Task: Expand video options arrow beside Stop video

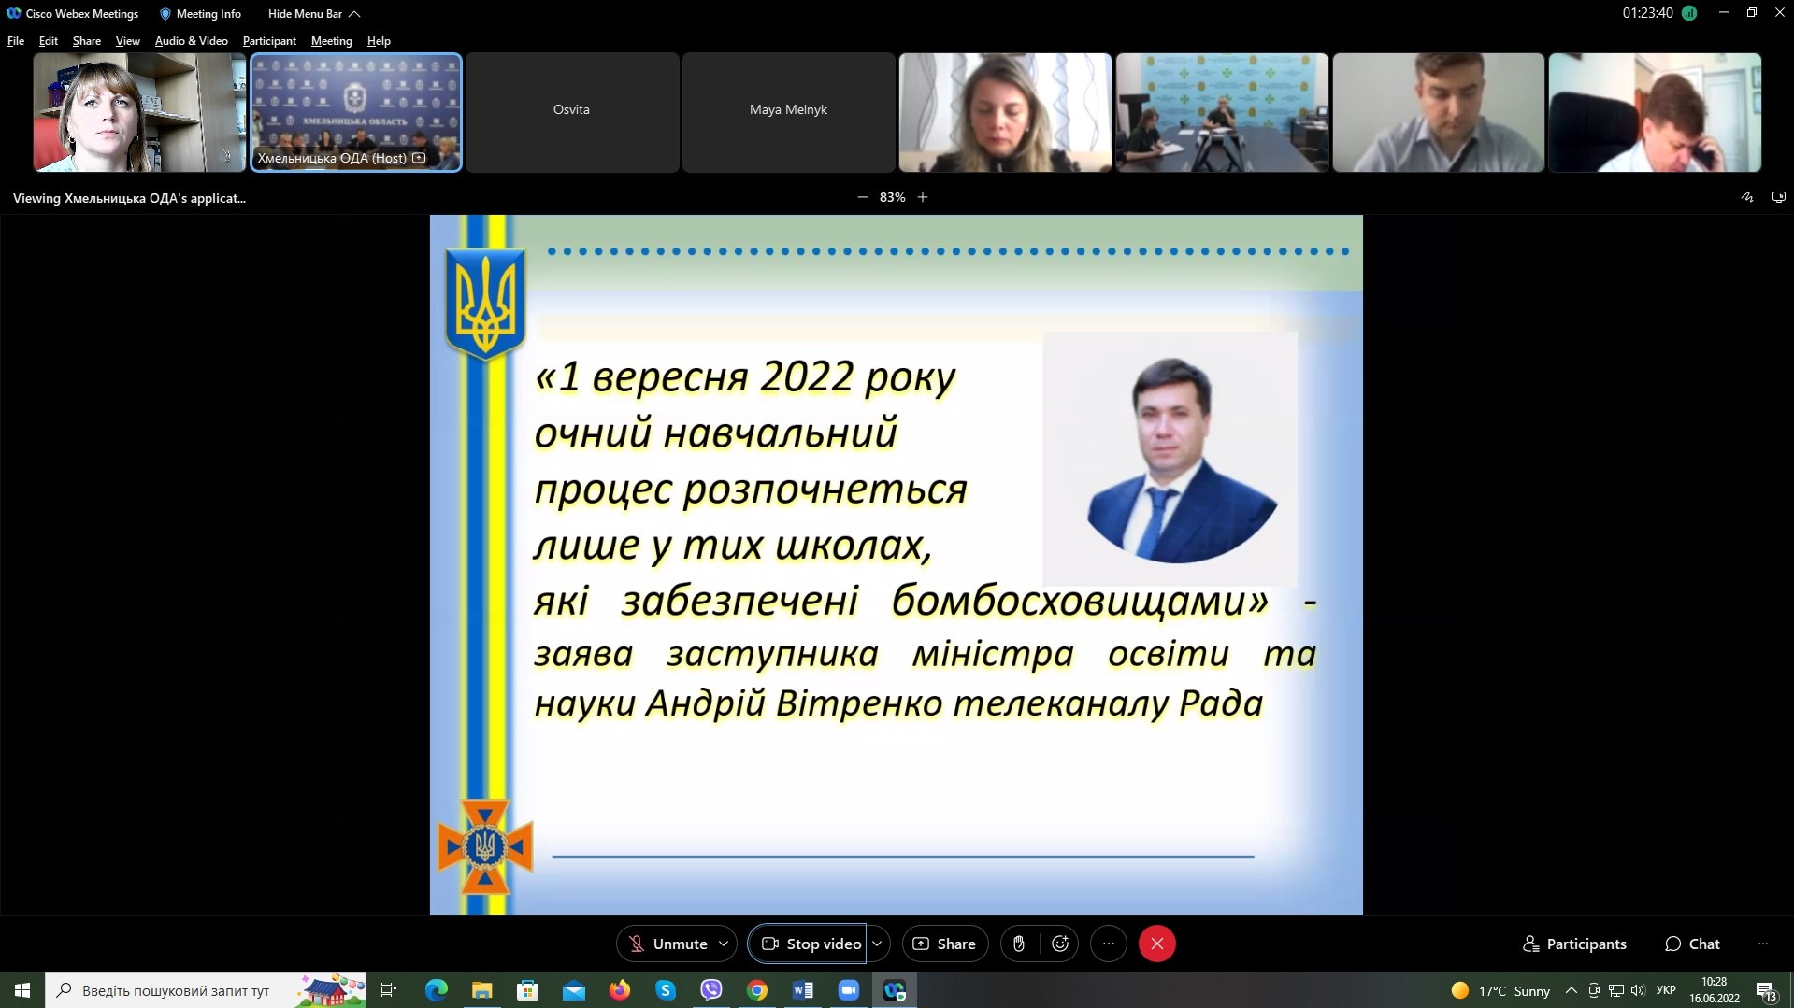Action: [877, 944]
